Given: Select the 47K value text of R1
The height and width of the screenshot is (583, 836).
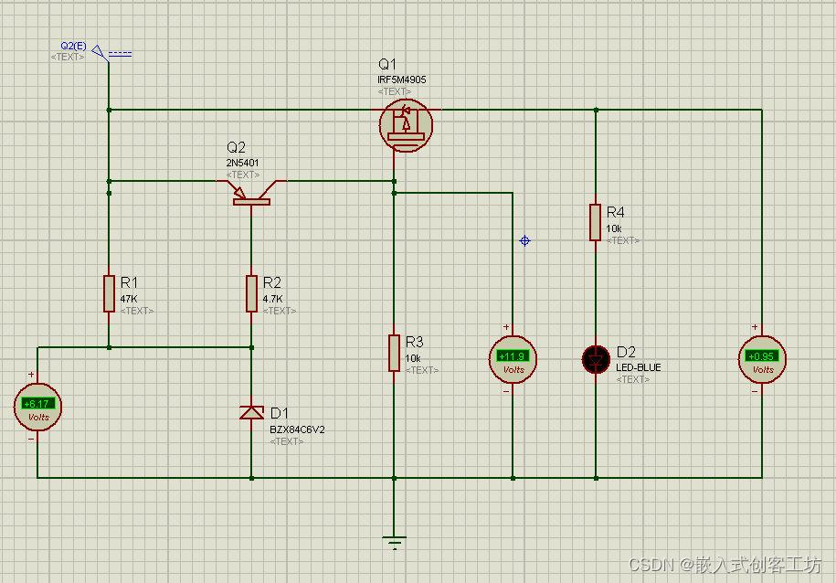Looking at the screenshot, I should click(129, 299).
